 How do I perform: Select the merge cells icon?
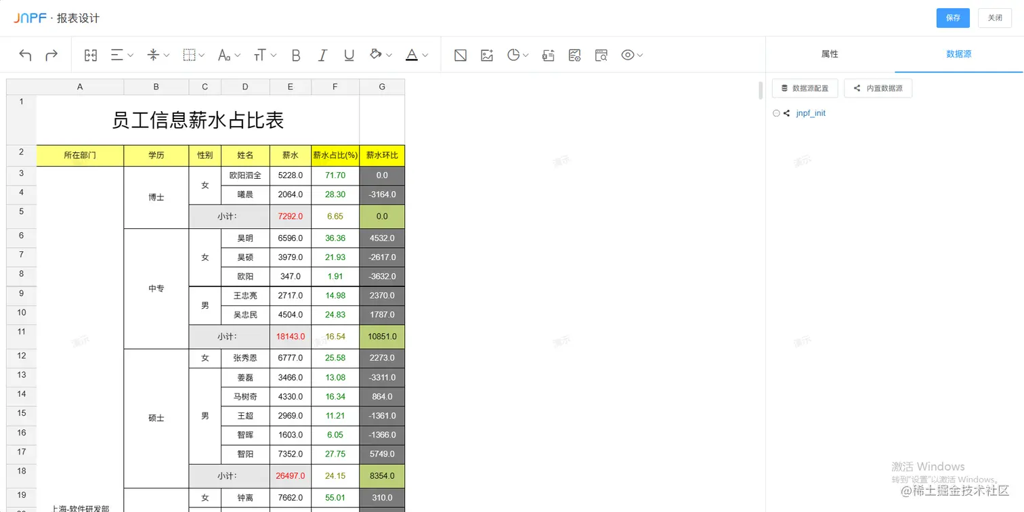click(90, 55)
